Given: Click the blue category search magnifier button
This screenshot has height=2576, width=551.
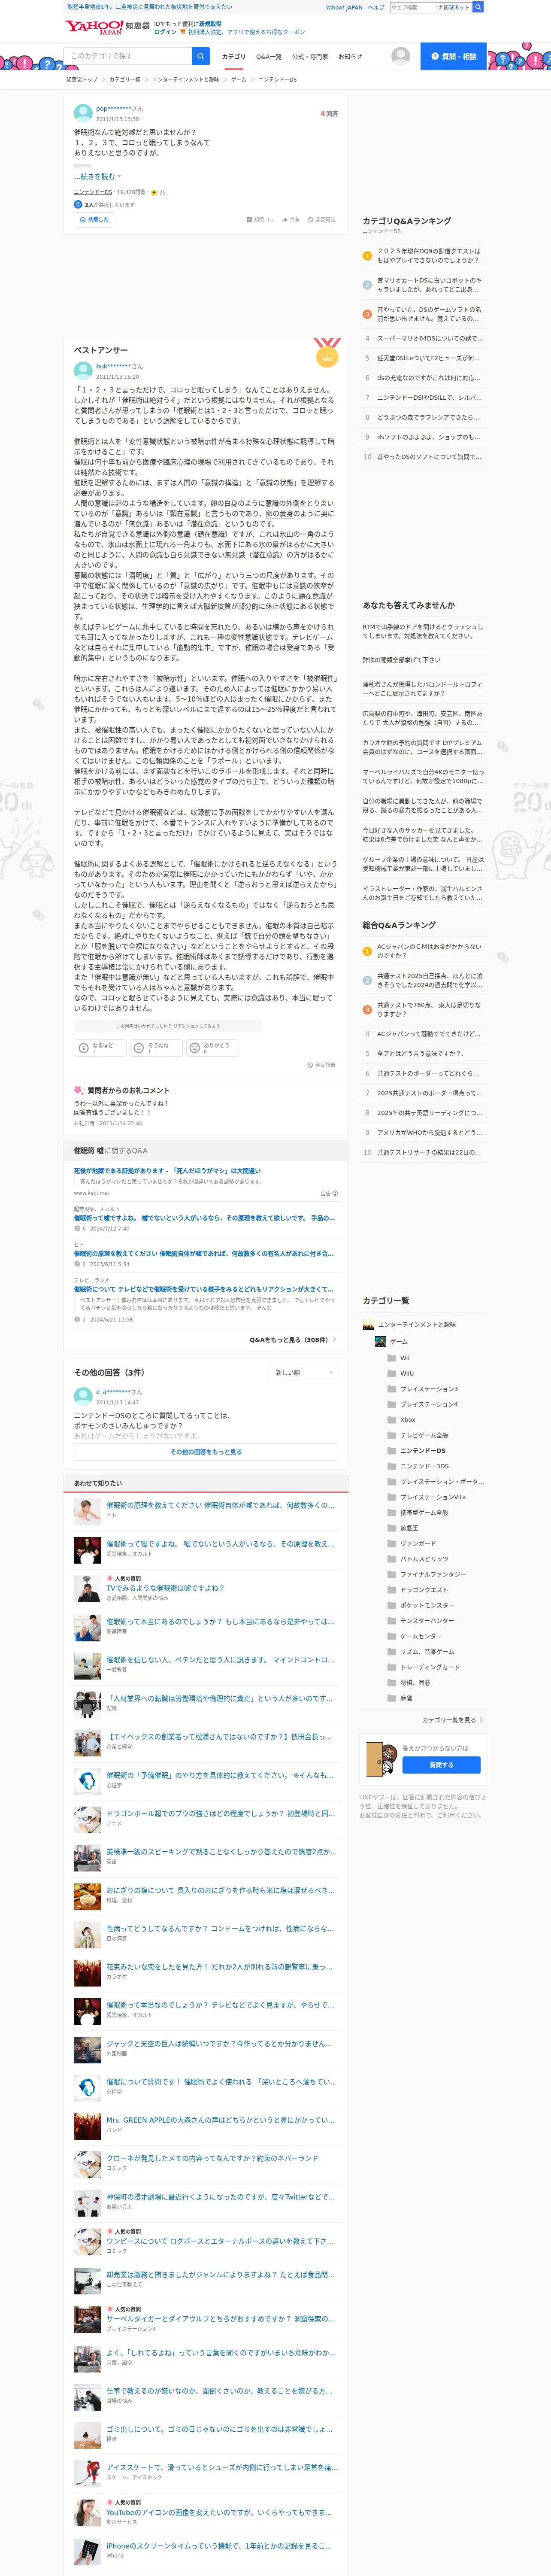Looking at the screenshot, I should pyautogui.click(x=200, y=56).
